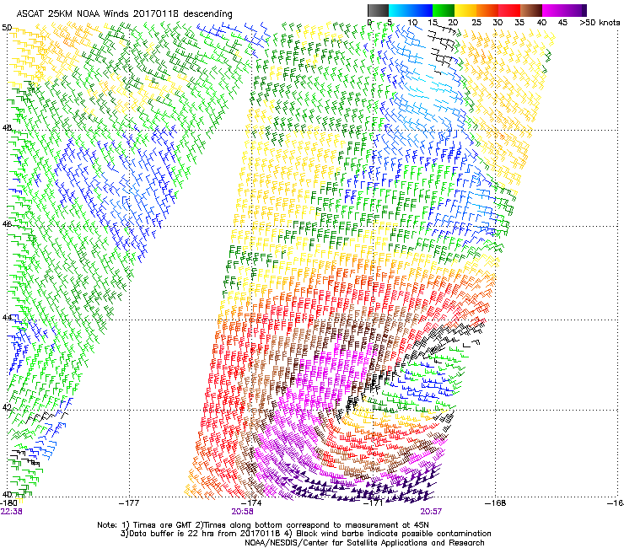Screen dimensions: 624x548
Task: Click the latitude label '48'
Action: tap(7, 128)
